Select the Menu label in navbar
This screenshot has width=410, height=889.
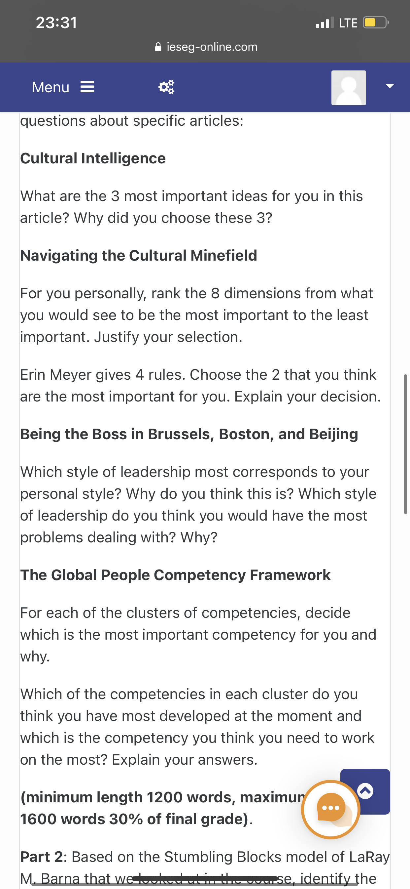point(51,87)
